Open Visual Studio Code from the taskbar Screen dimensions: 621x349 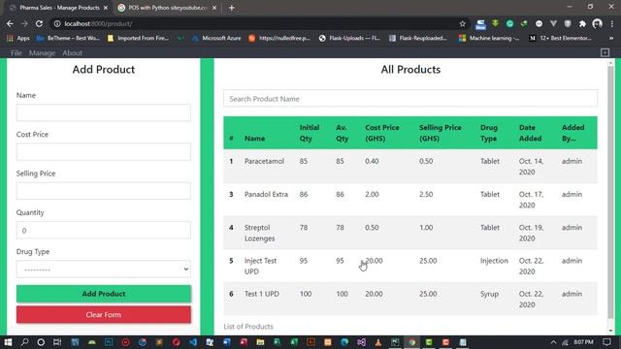click(x=193, y=342)
